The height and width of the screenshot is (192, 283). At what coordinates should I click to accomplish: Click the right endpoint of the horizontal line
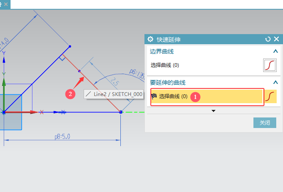(121, 112)
